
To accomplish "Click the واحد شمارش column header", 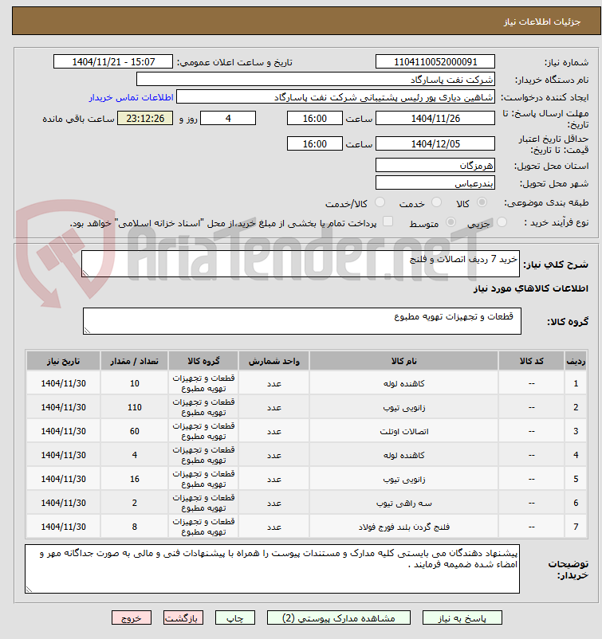I will tap(274, 361).
